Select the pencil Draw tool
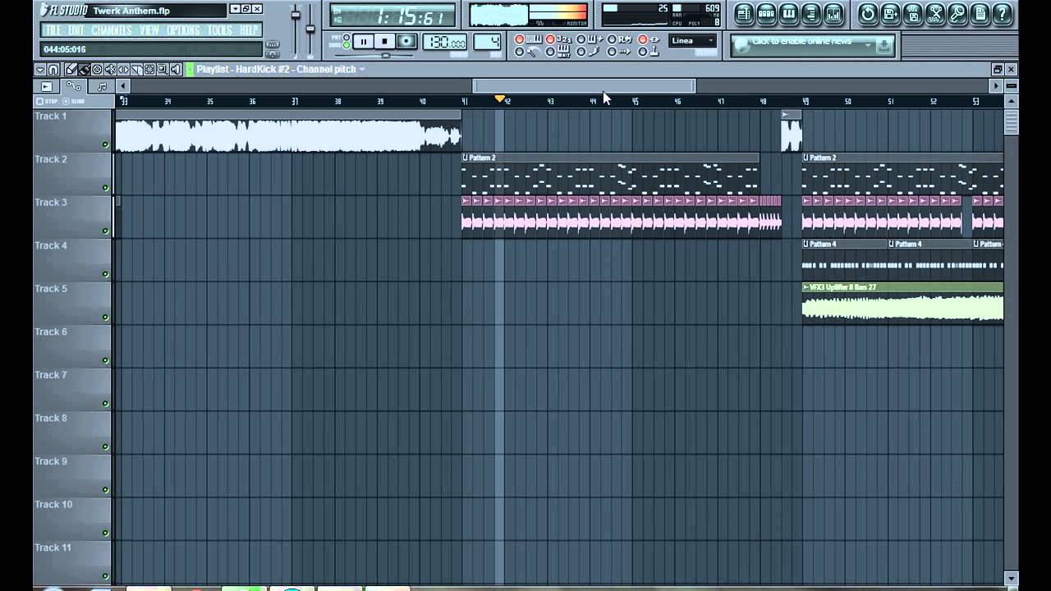Screen dimensions: 1051x591 pyautogui.click(x=71, y=70)
